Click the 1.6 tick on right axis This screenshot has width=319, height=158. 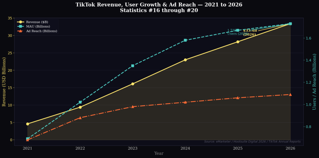(x=308, y=38)
